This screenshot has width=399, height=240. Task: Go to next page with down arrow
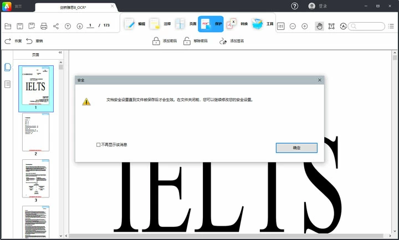point(80,26)
